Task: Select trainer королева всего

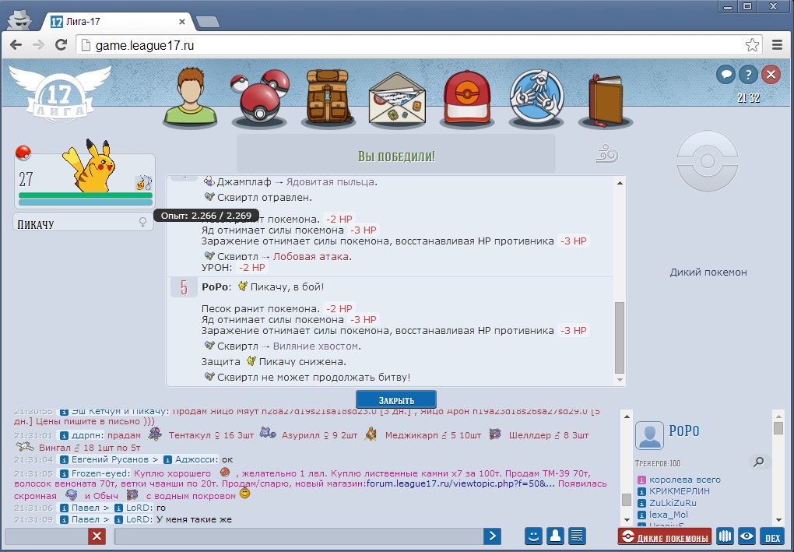Action: (x=684, y=480)
